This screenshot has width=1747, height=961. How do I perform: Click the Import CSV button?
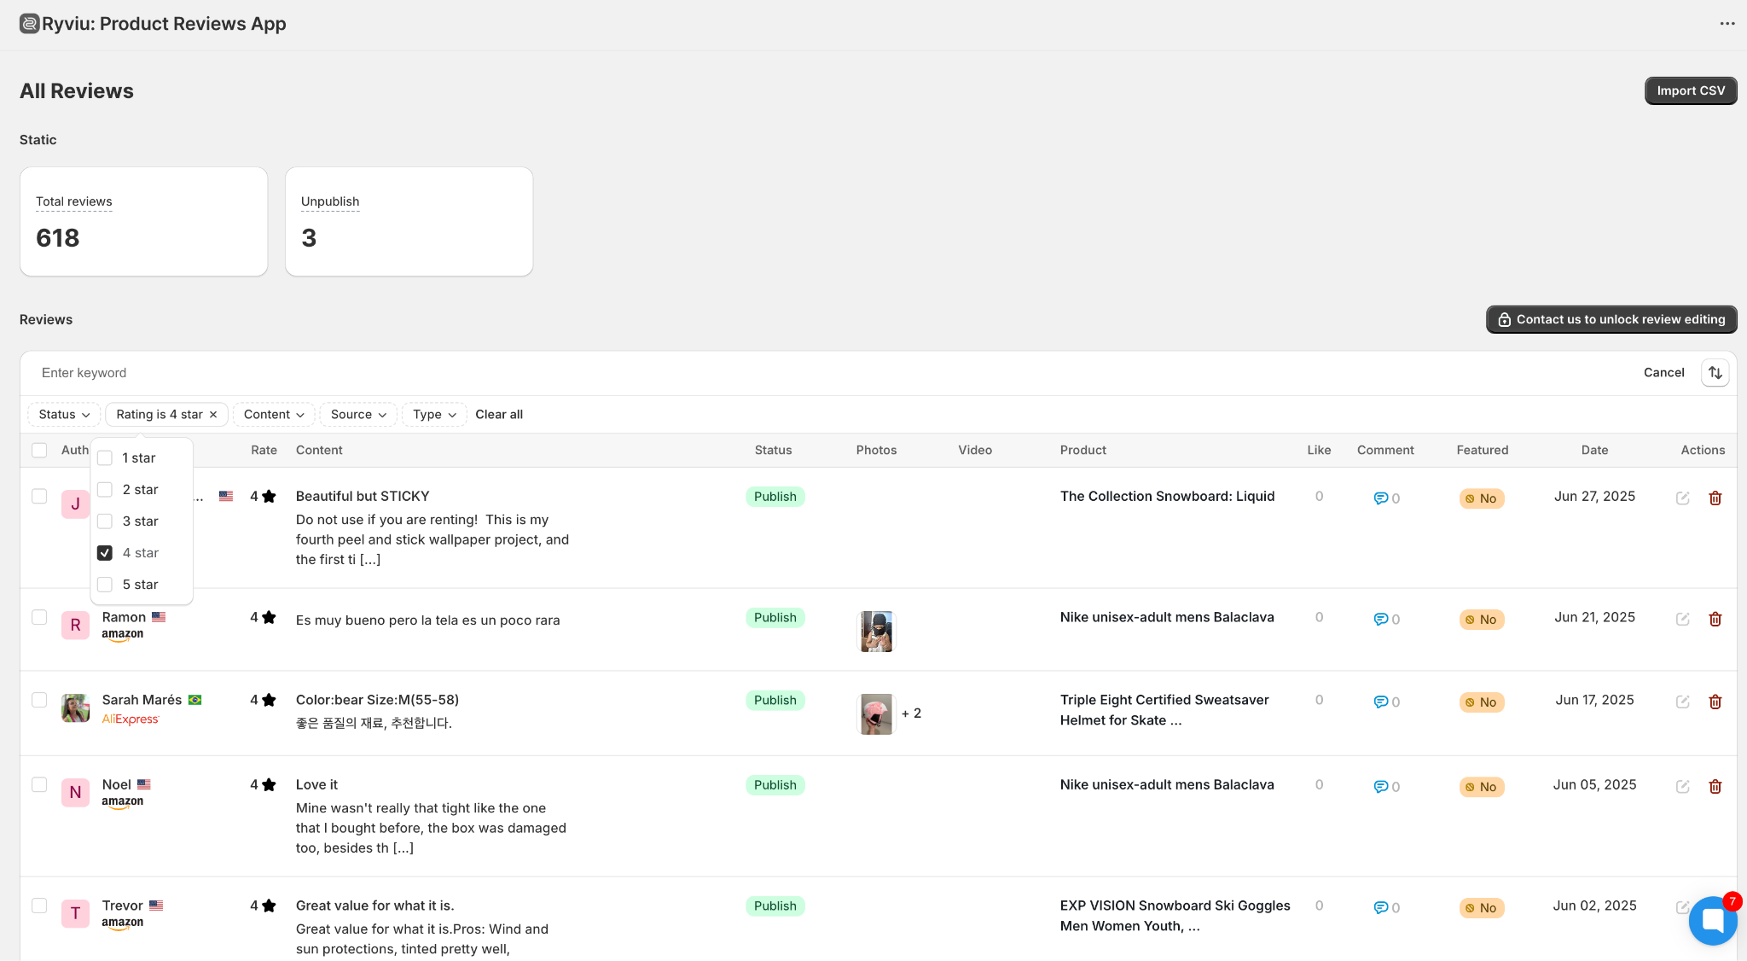(1690, 90)
